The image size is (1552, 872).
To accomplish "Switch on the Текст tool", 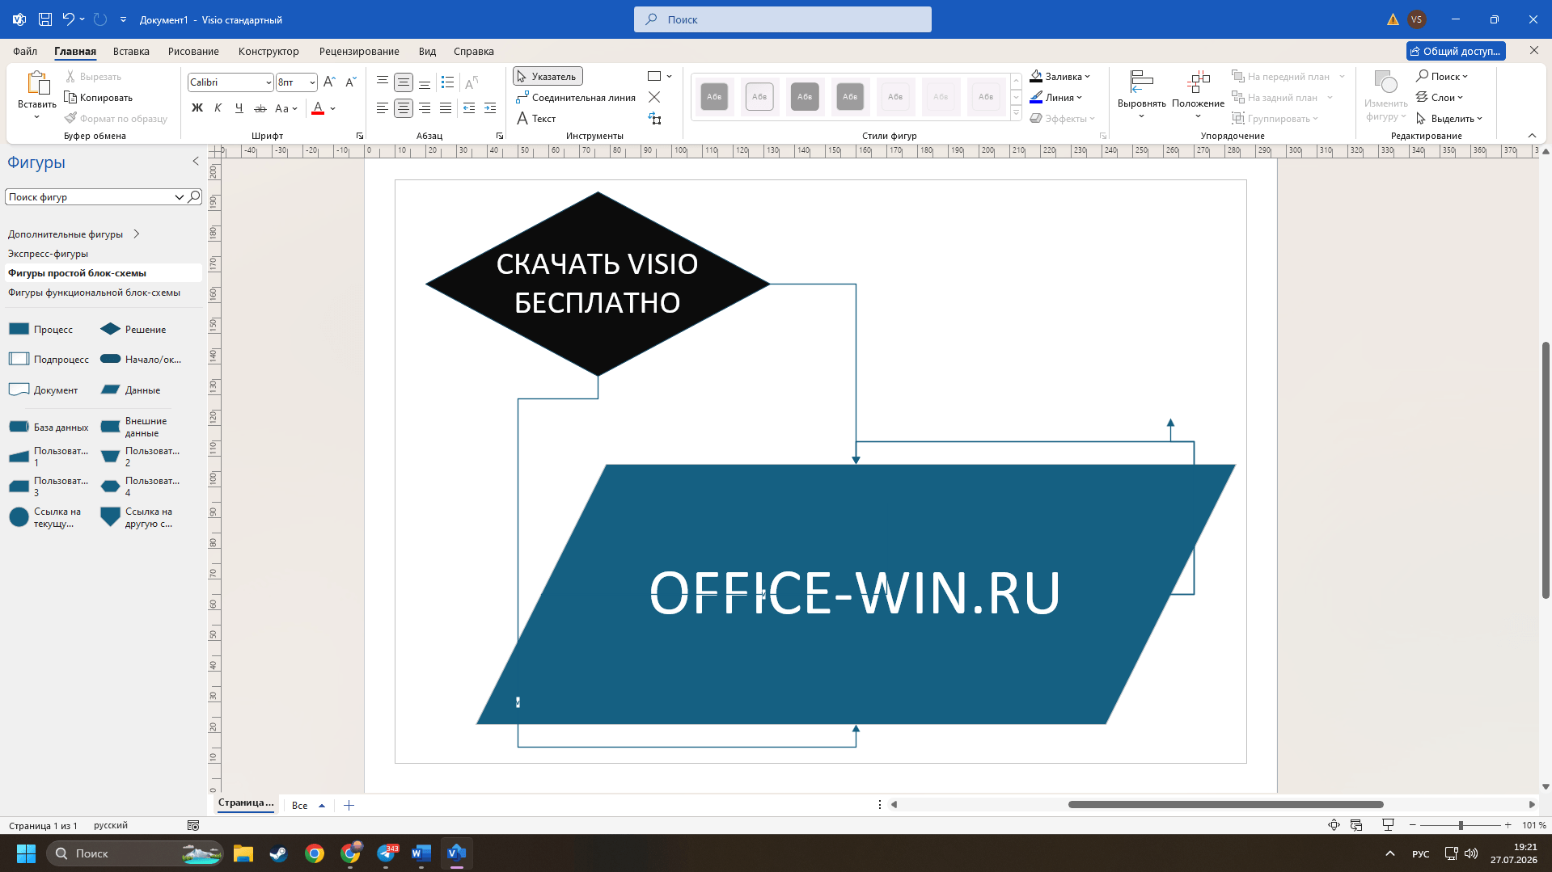I will tap(535, 119).
